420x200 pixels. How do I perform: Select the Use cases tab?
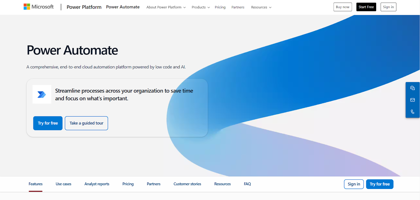(x=64, y=184)
